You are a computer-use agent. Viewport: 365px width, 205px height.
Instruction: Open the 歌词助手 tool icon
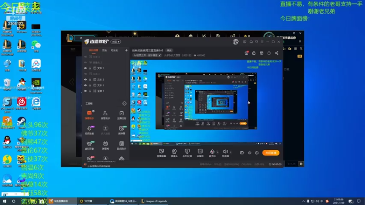(x=121, y=145)
